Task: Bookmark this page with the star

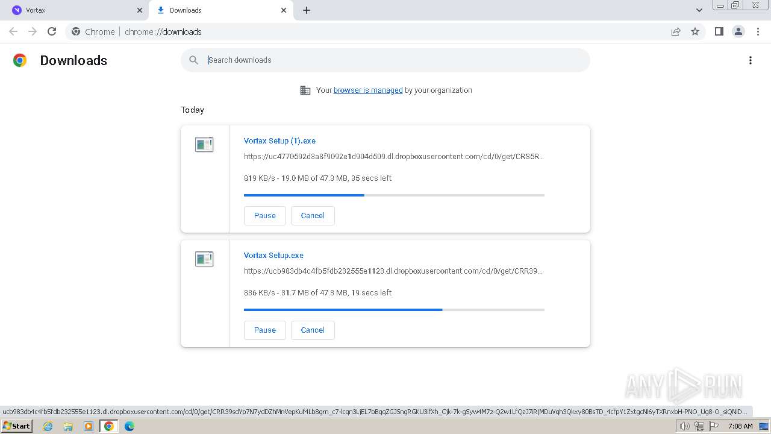Action: pyautogui.click(x=695, y=31)
